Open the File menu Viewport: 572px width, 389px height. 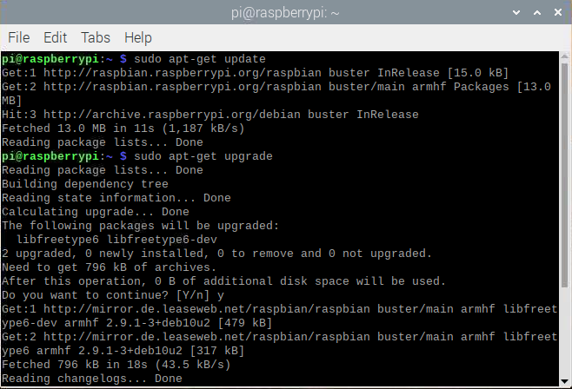pos(18,37)
